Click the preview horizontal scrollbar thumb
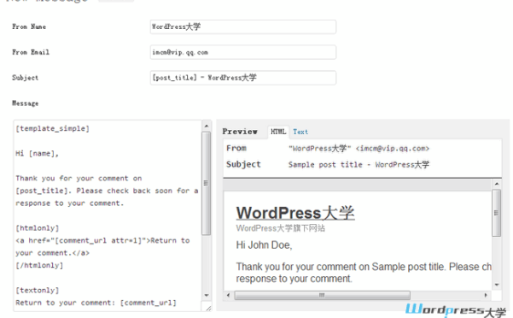The height and width of the screenshot is (318, 513). 323,295
